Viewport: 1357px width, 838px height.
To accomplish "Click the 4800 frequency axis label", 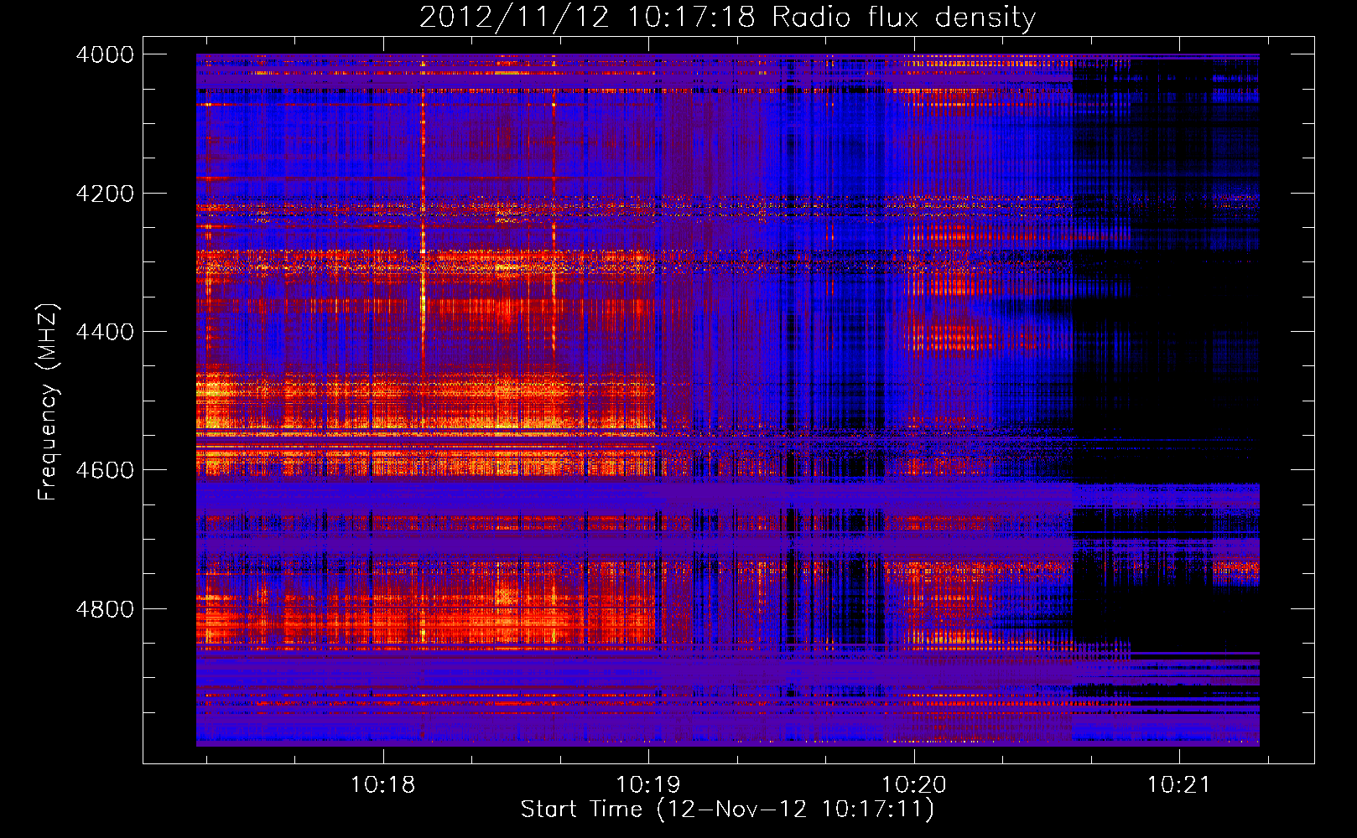I will tap(105, 608).
